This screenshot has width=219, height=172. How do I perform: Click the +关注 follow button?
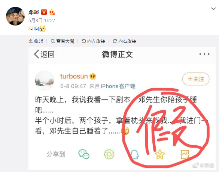click(196, 79)
